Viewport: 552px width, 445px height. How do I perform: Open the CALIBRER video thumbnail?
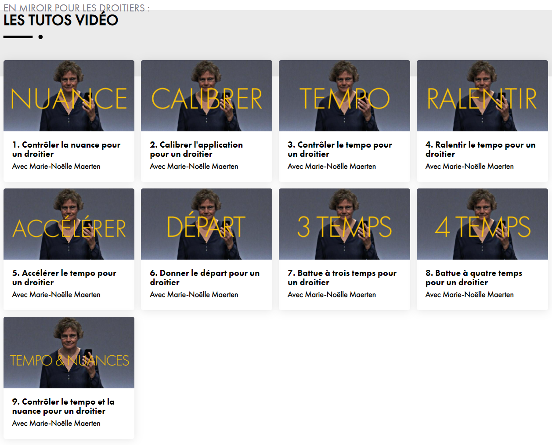(x=206, y=96)
